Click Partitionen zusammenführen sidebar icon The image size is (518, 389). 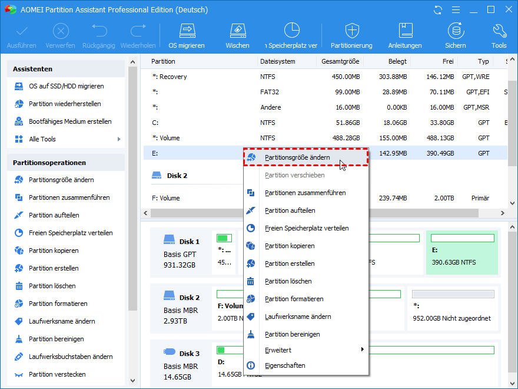coord(19,197)
